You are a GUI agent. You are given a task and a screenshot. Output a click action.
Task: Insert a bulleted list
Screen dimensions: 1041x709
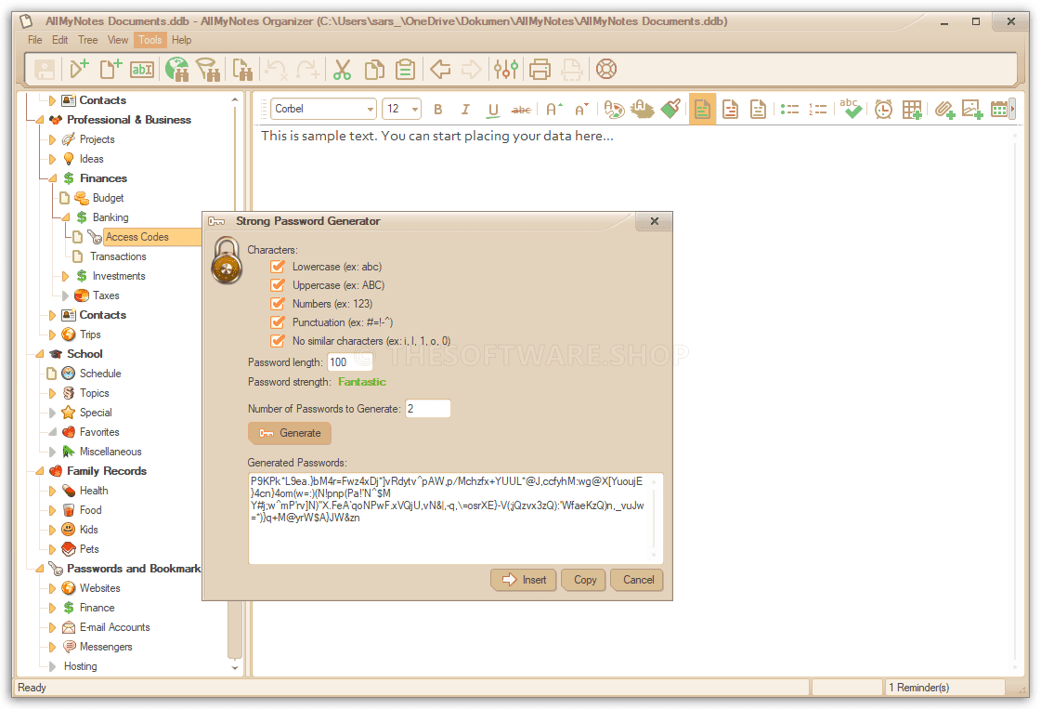click(790, 110)
